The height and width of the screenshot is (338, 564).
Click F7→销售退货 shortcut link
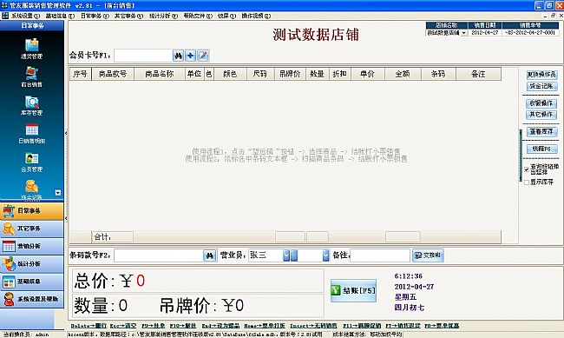pos(403,326)
